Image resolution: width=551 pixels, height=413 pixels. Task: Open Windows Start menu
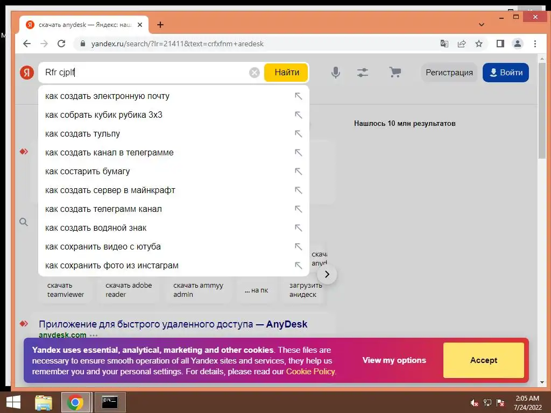tap(13, 402)
